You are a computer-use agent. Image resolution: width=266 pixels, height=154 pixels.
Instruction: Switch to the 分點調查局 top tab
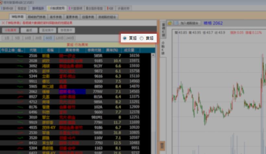56,8
